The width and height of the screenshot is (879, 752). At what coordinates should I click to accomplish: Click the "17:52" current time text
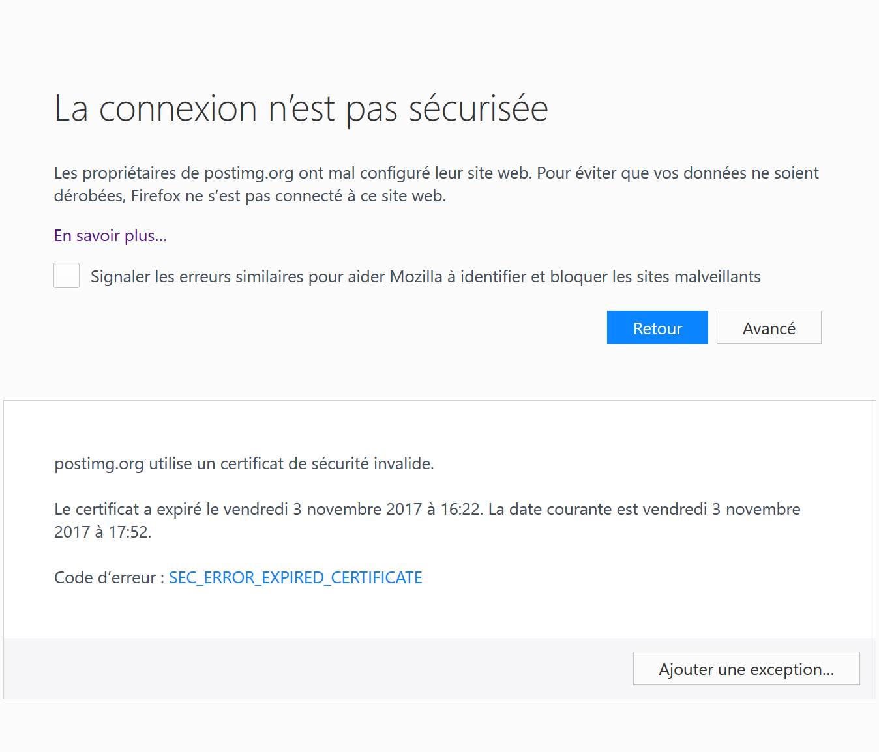pyautogui.click(x=128, y=532)
